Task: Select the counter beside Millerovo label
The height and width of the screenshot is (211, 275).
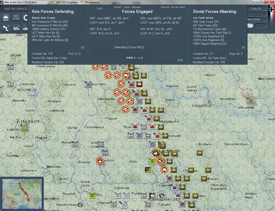Action: (x=204, y=179)
